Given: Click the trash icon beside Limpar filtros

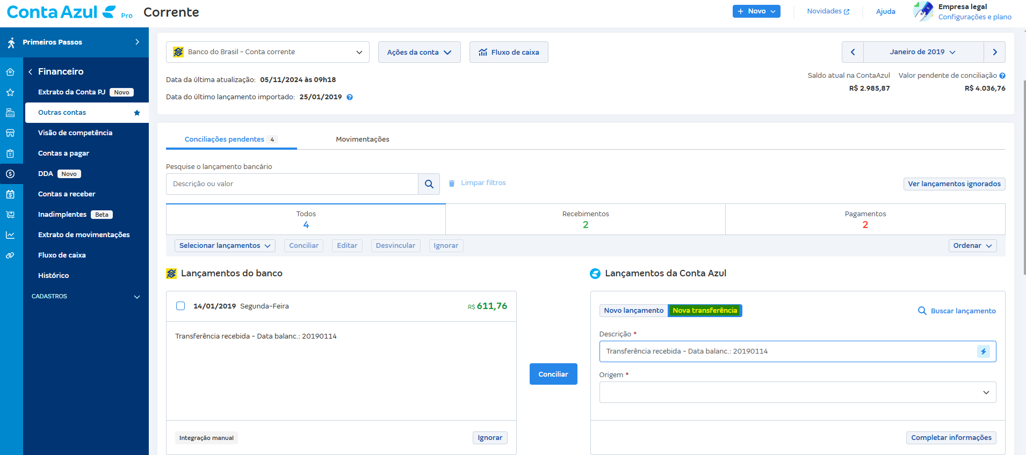Looking at the screenshot, I should (x=452, y=183).
